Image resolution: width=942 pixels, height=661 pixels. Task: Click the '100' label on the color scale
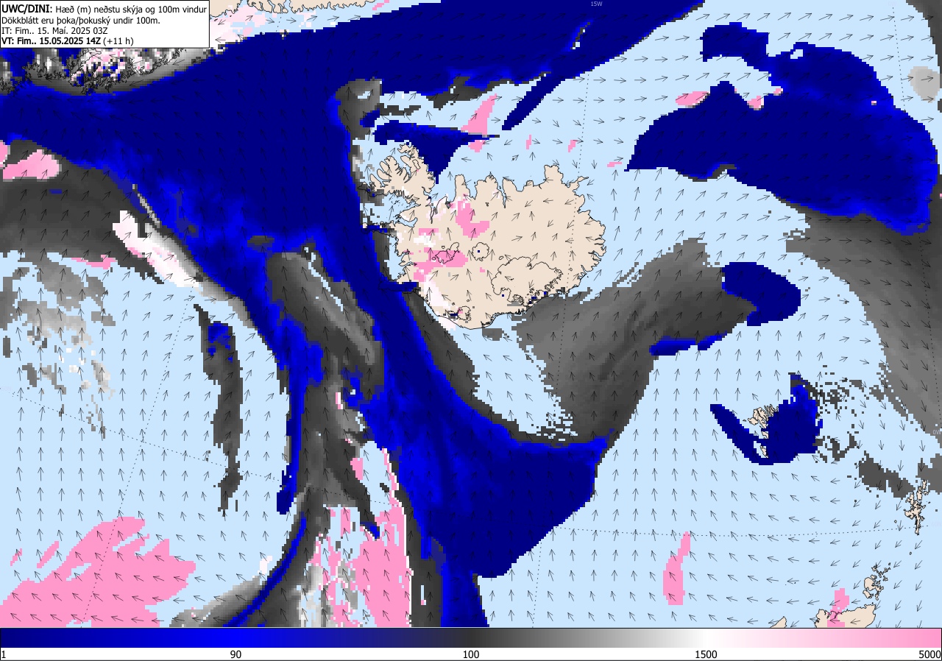point(471,654)
